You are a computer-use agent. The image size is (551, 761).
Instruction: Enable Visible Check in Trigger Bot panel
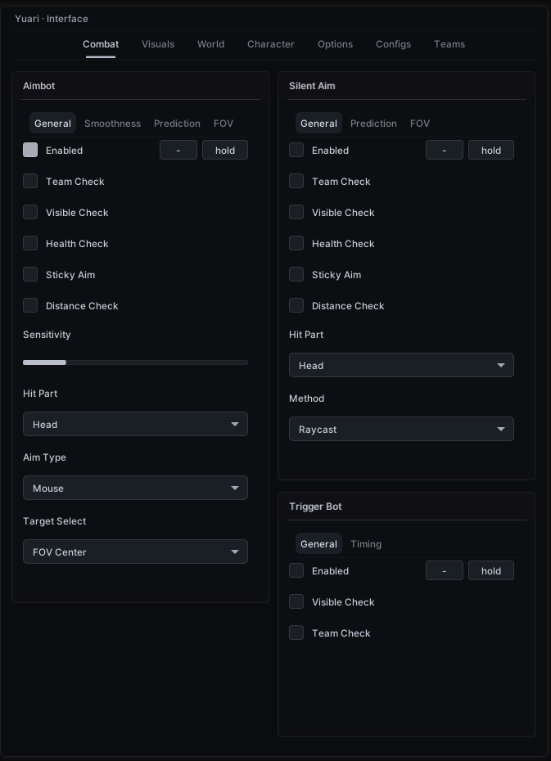tap(296, 601)
